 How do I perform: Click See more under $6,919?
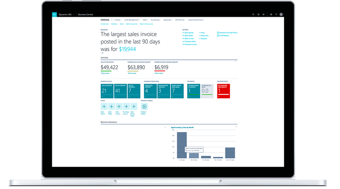click(159, 73)
